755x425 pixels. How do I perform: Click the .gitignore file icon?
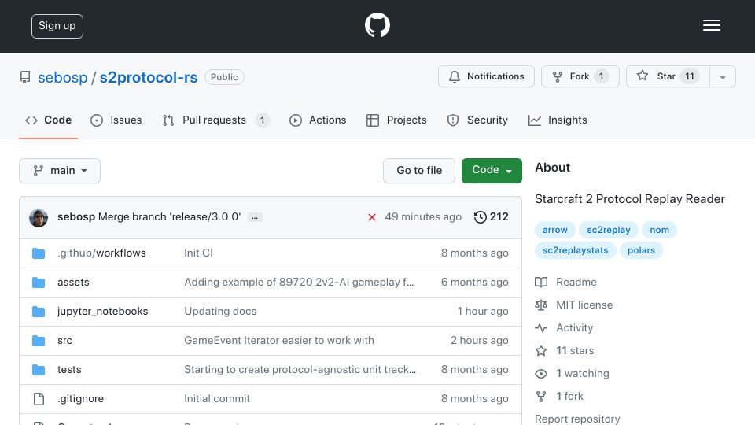[39, 399]
